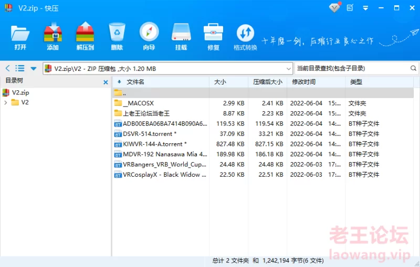Sort by the 修改时间 column header

click(x=304, y=82)
